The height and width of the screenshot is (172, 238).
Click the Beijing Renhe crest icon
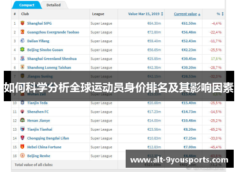[22, 156]
